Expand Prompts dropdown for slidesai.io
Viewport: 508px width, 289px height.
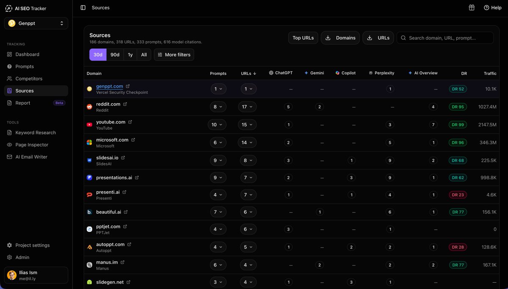218,160
